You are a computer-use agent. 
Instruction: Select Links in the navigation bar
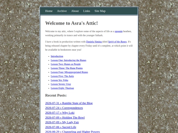(x=87, y=11)
